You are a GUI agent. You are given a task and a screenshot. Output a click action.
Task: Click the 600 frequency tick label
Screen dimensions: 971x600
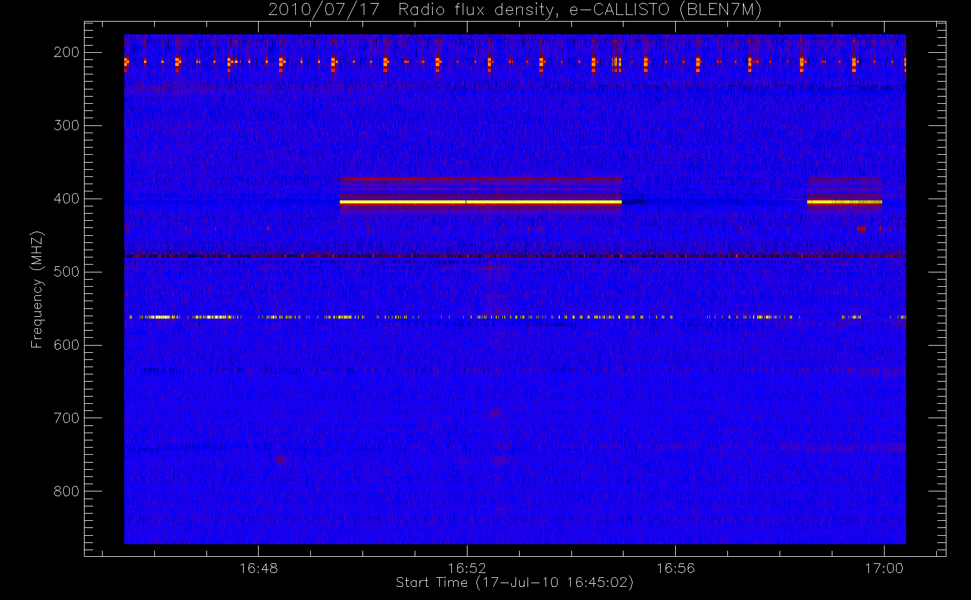pyautogui.click(x=67, y=345)
